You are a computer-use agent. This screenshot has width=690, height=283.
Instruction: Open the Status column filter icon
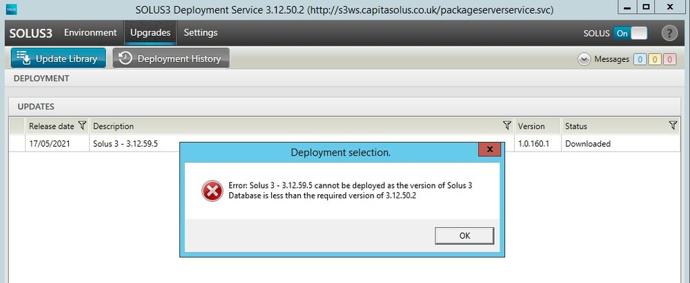click(x=673, y=126)
